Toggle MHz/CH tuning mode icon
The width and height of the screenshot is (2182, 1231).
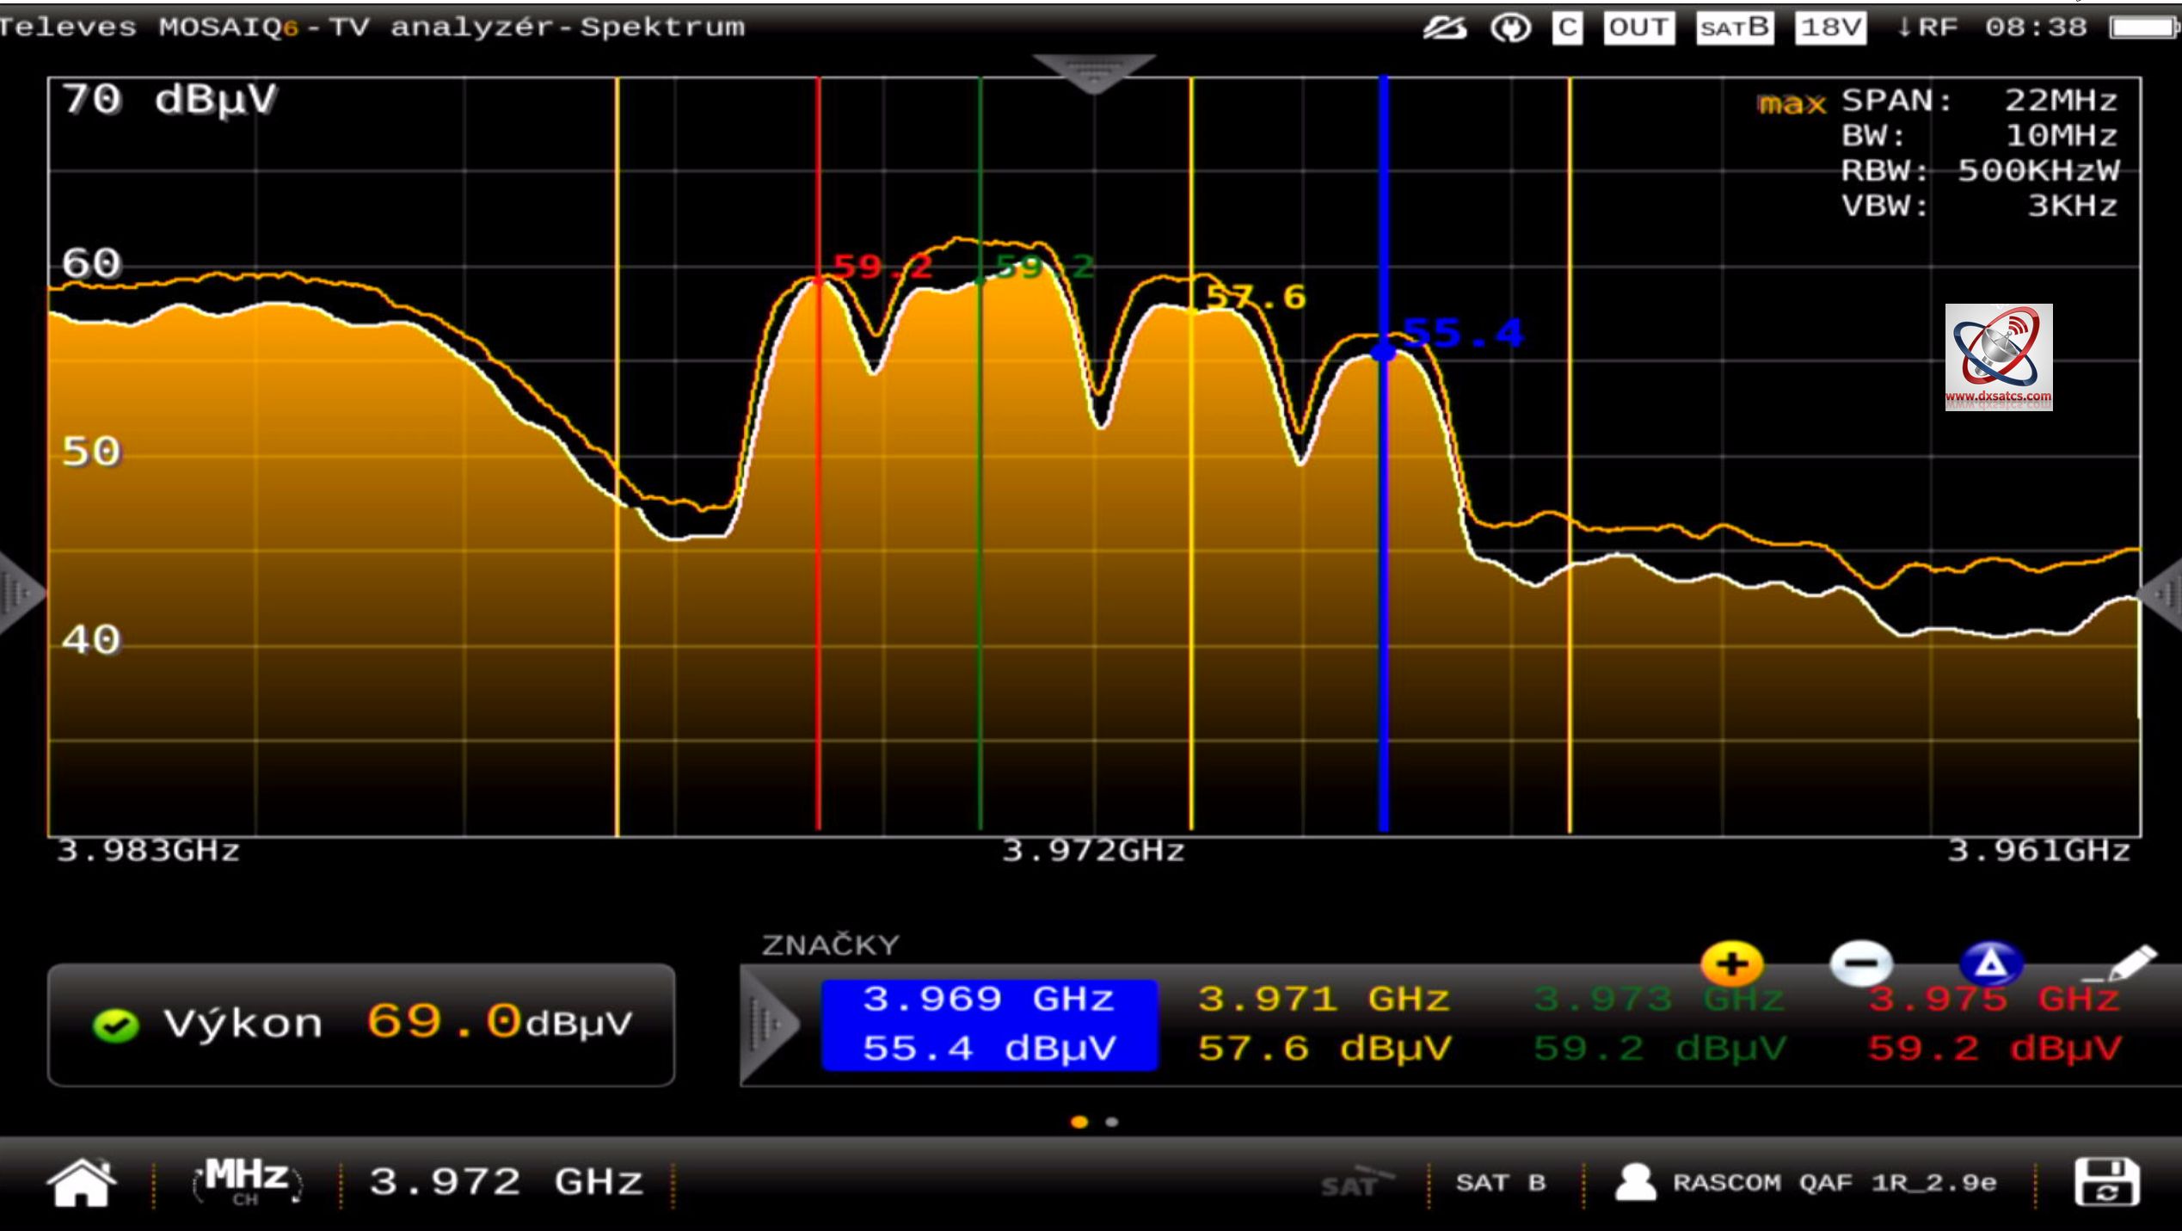247,1182
